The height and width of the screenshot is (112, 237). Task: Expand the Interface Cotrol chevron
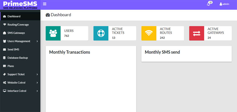pos(37,91)
